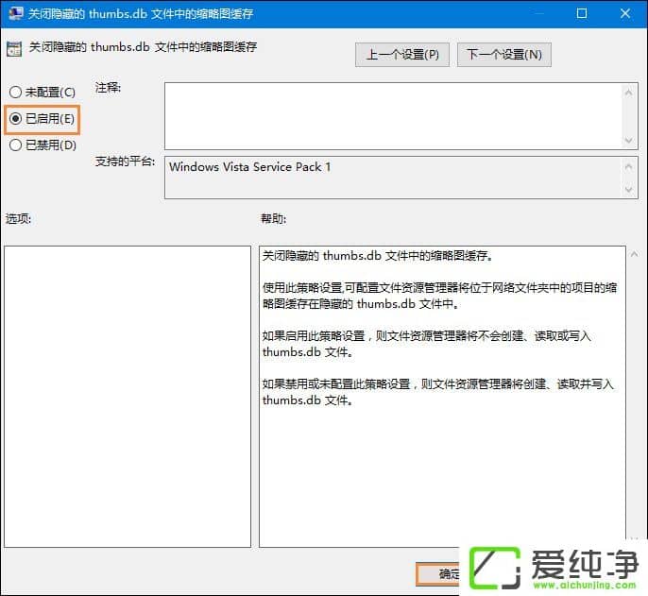648x596 pixels.
Task: Click help paragraph starting 如果禁用或未配置
Action: coord(438,392)
